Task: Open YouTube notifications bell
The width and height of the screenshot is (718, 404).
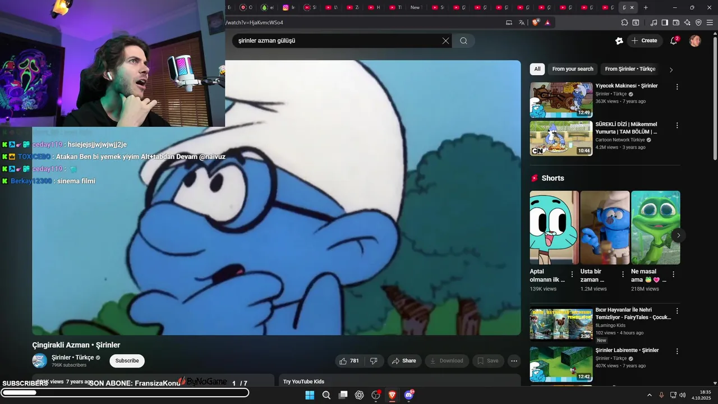Action: click(674, 40)
